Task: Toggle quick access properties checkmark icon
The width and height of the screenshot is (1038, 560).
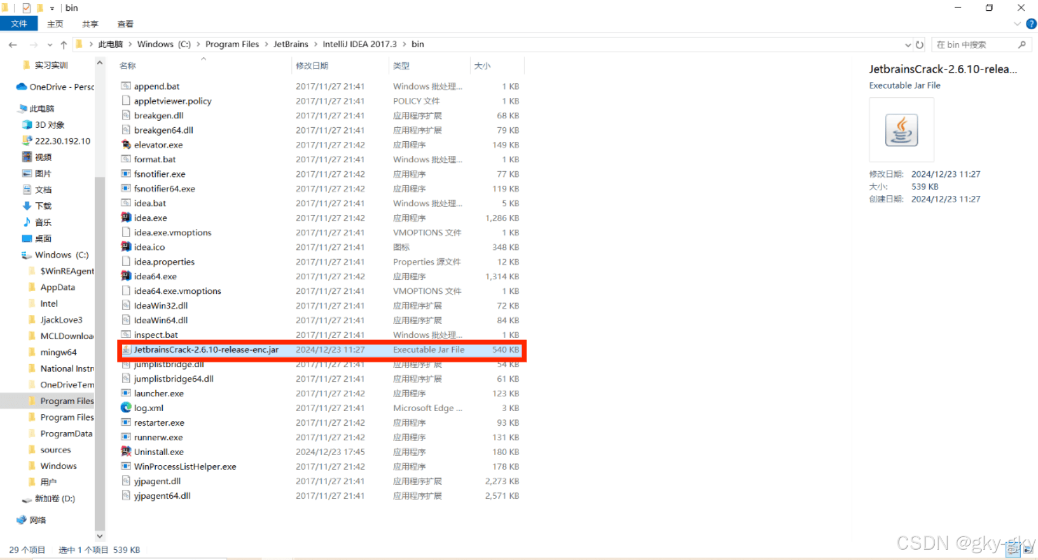Action: tap(27, 8)
